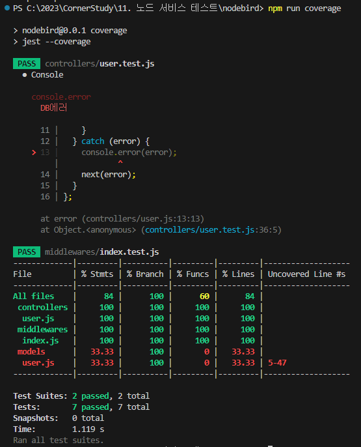Click the red 'console.error' label

pos(61,97)
